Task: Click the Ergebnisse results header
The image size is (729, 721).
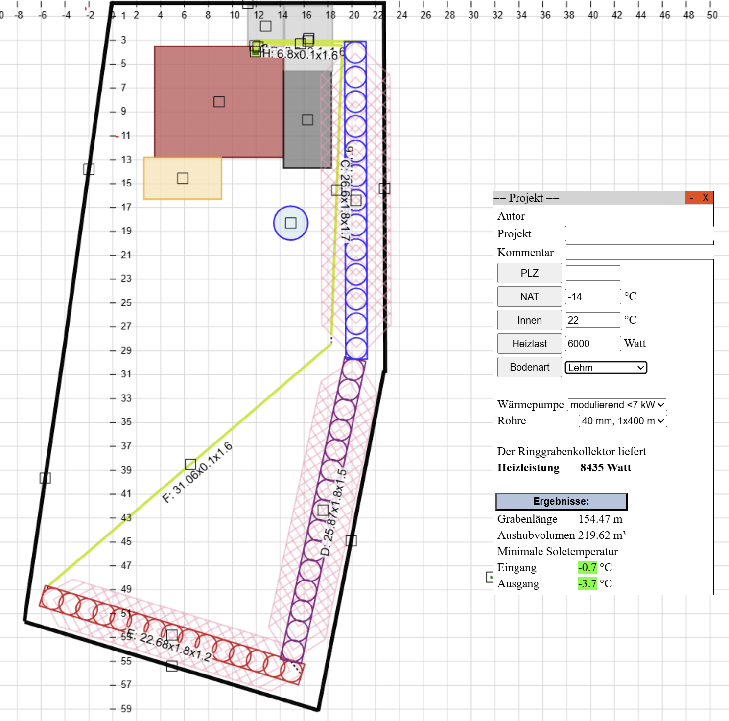Action: 561,501
